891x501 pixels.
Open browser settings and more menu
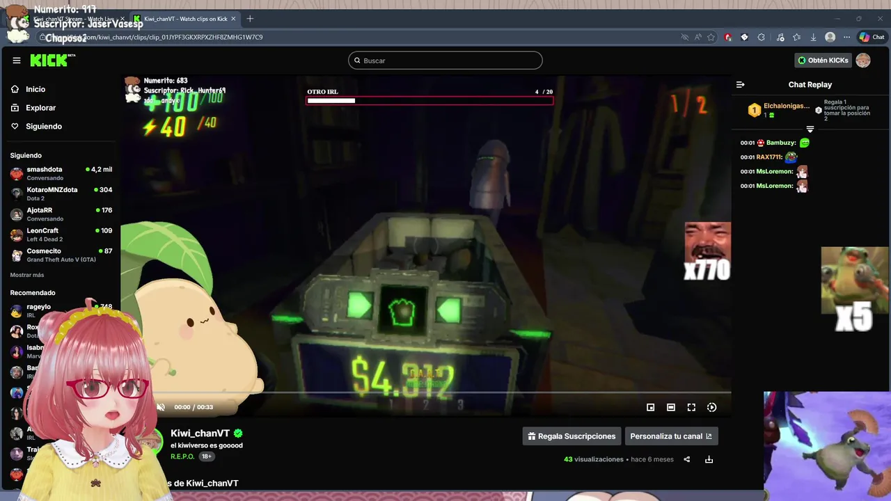[846, 38]
